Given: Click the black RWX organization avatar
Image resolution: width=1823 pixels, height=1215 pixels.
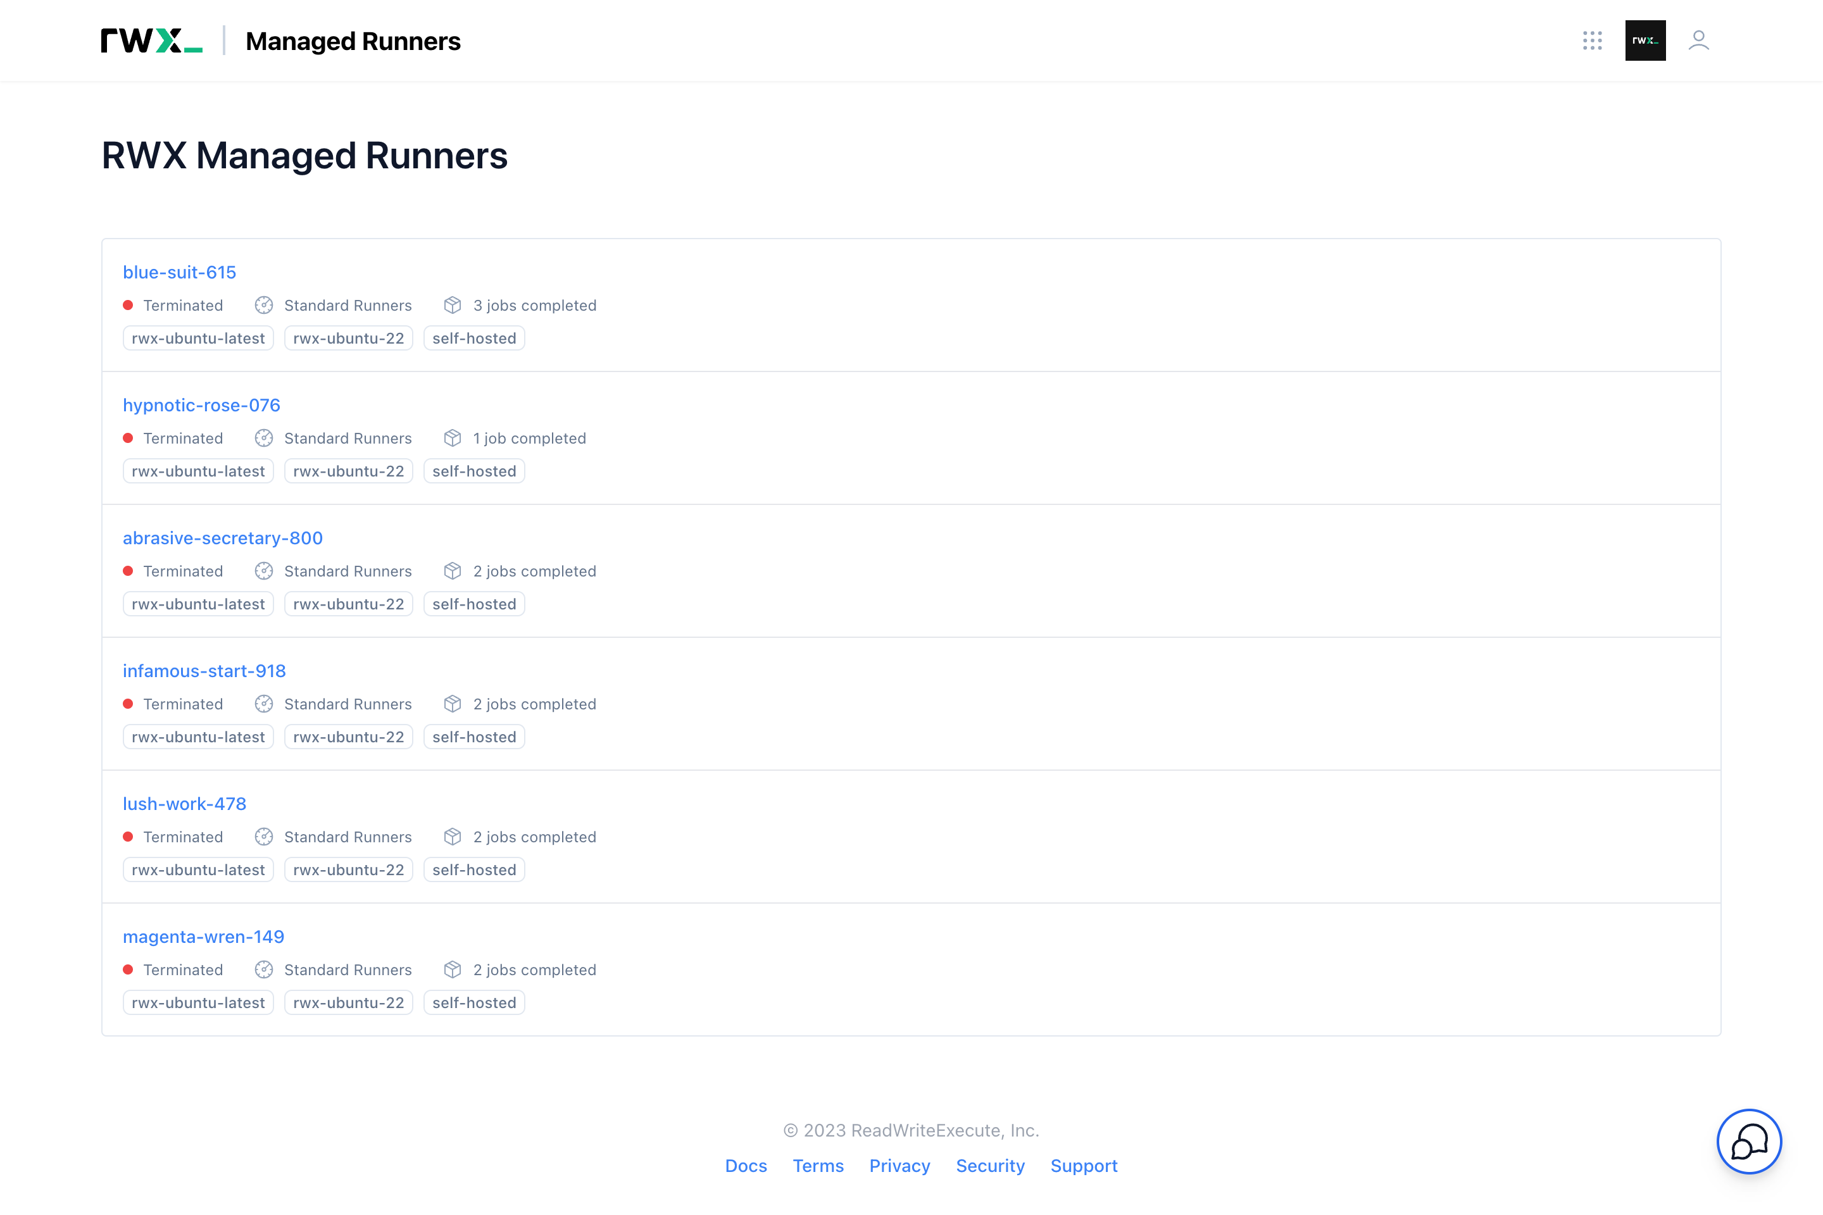Looking at the screenshot, I should coord(1646,40).
